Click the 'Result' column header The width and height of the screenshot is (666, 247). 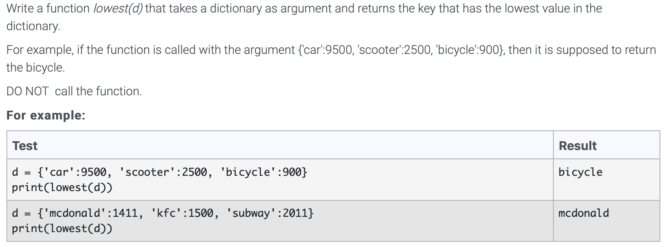coord(578,146)
